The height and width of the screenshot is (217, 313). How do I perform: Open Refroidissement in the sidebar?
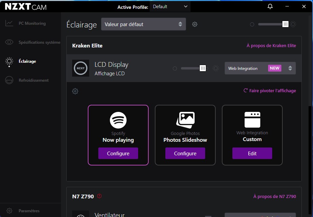click(x=33, y=80)
